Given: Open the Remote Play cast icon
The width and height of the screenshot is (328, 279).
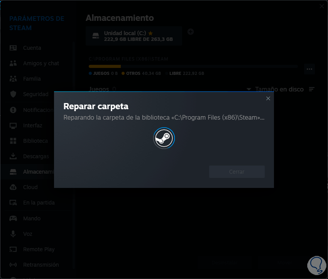Looking at the screenshot, I should point(13,249).
